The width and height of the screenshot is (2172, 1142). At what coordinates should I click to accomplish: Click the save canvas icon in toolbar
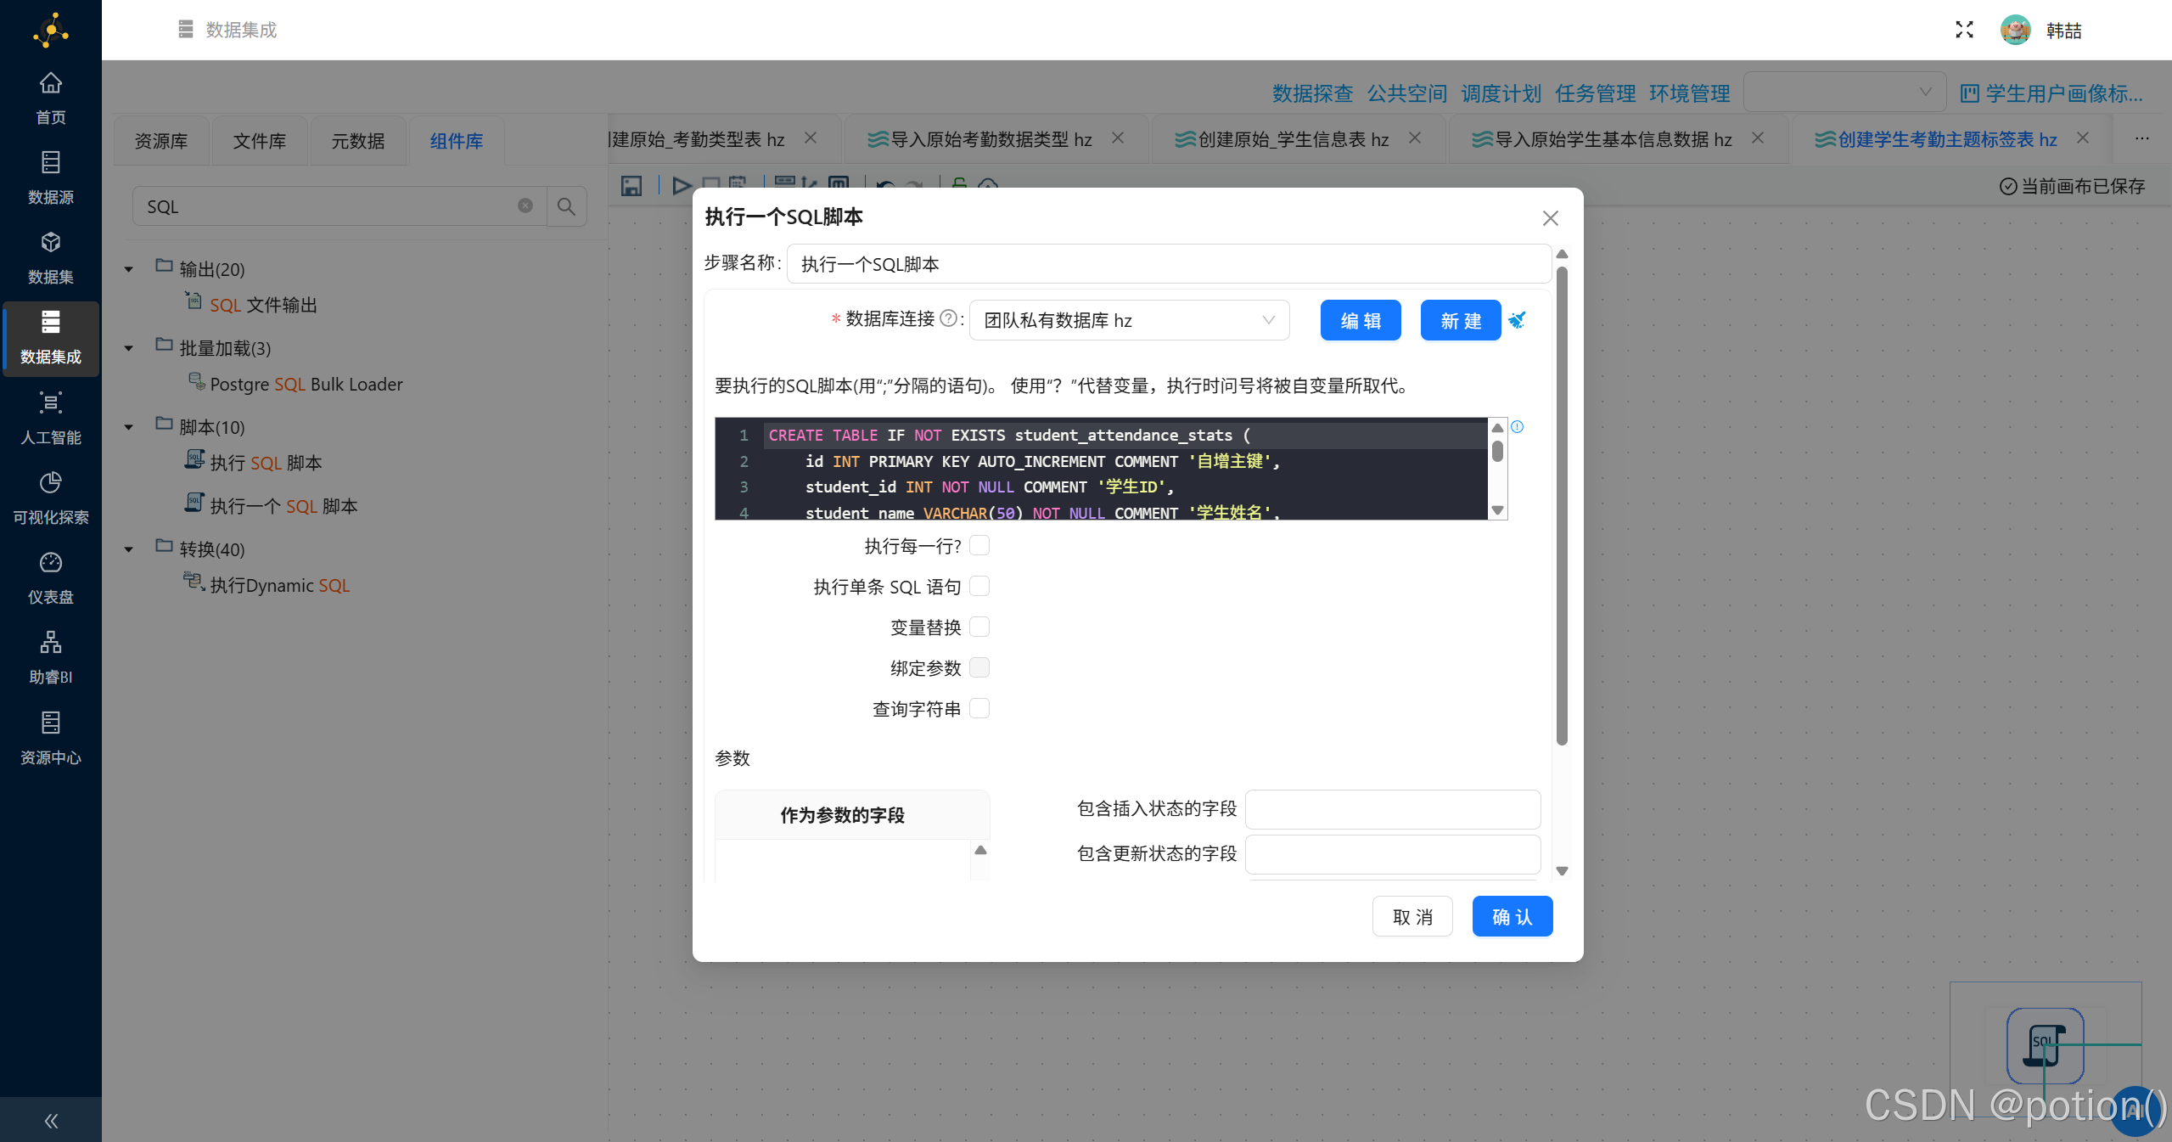(631, 185)
